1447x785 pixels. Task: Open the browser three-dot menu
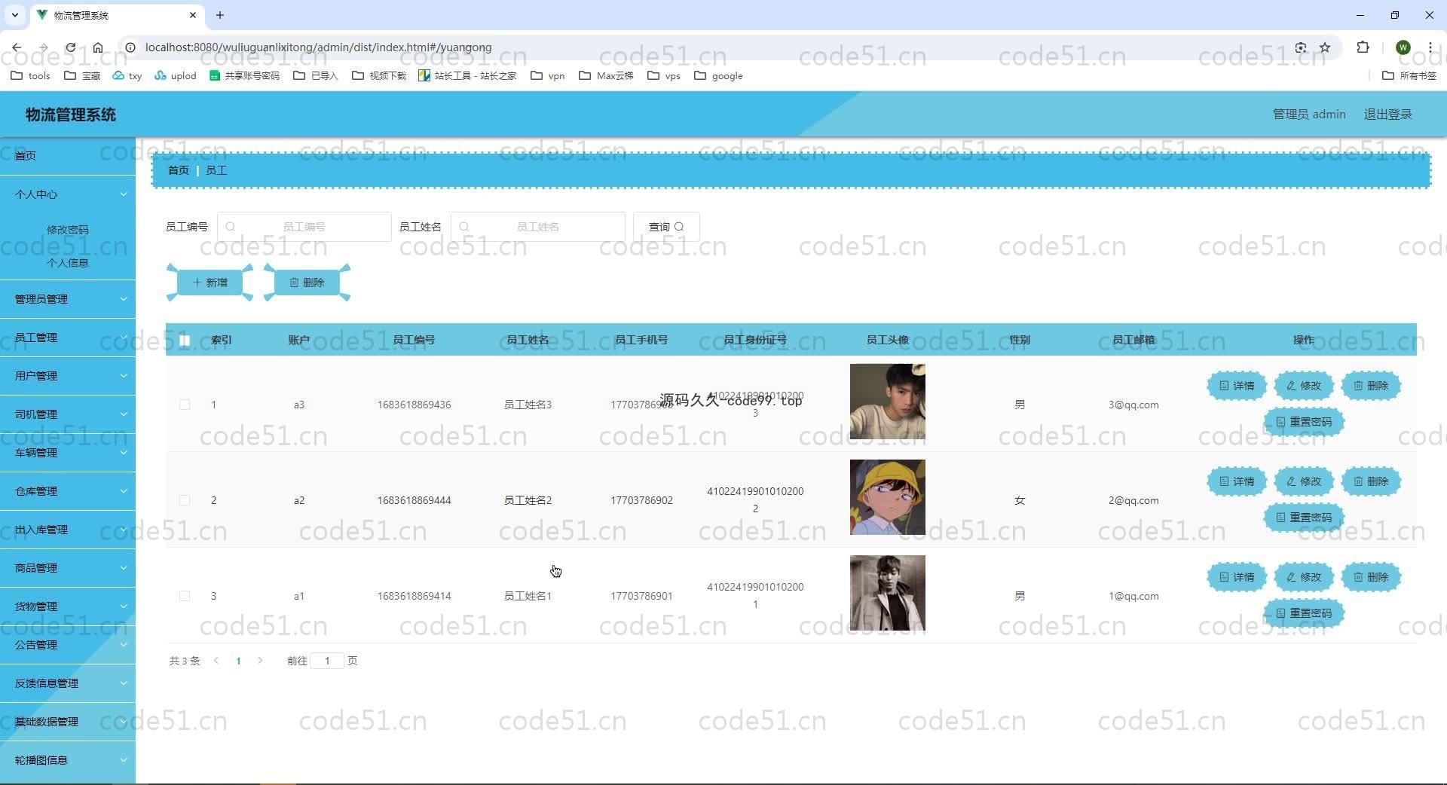pyautogui.click(x=1430, y=47)
